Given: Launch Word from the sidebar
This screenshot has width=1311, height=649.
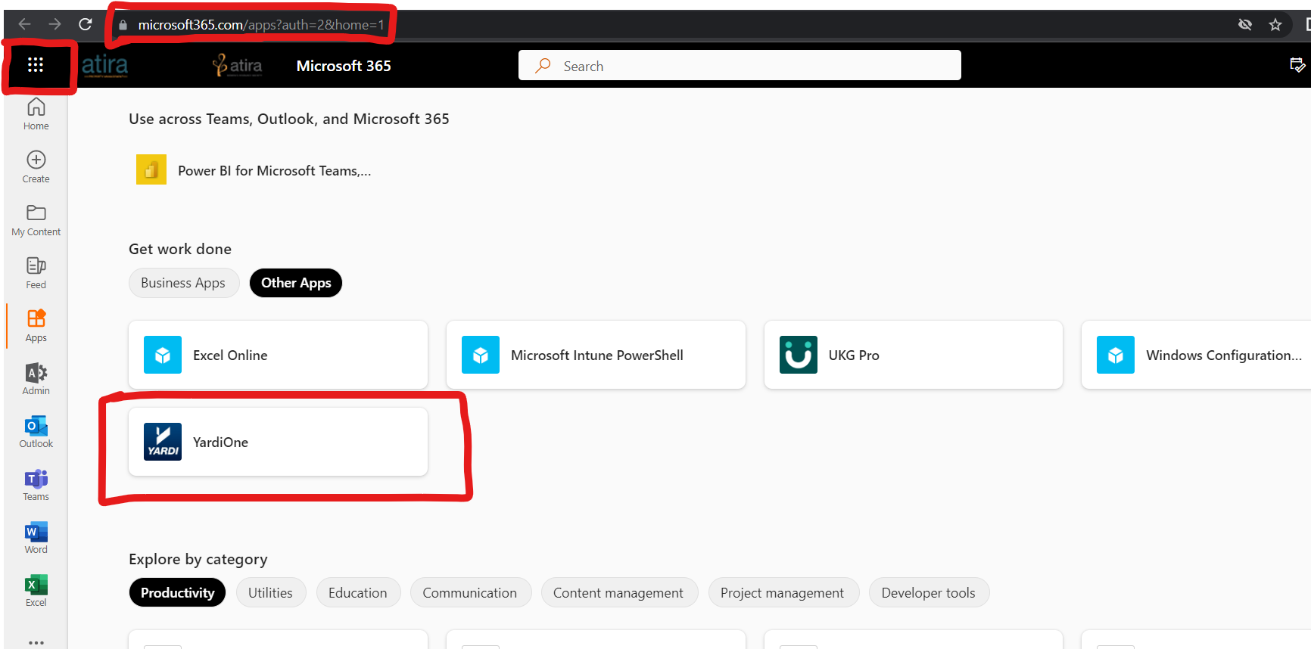Looking at the screenshot, I should pyautogui.click(x=36, y=538).
